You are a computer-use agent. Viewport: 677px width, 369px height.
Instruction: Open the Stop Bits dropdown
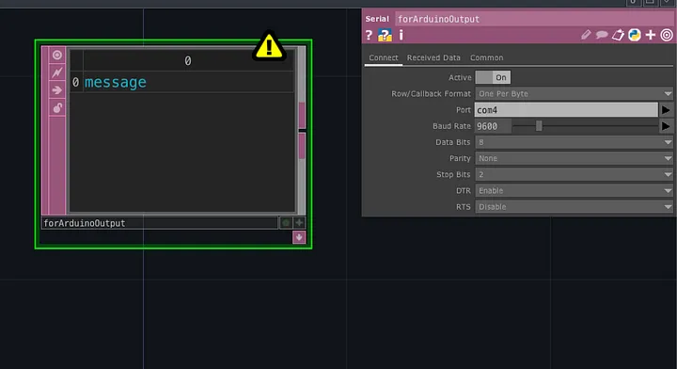[x=574, y=174]
